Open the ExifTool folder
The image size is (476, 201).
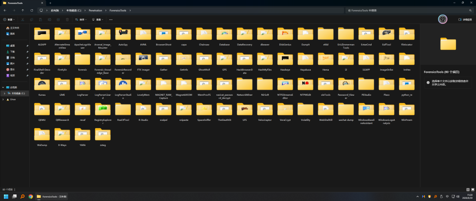pos(386,37)
